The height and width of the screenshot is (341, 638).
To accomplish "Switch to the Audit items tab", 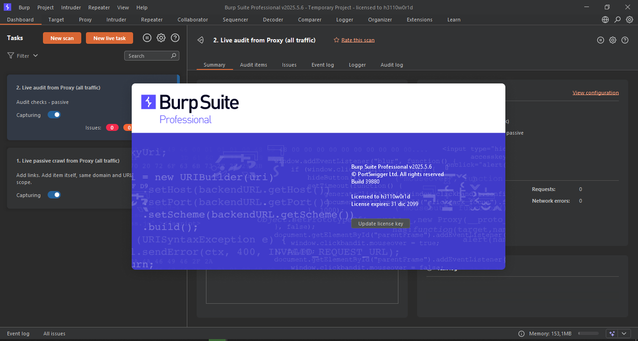I will 253,65.
